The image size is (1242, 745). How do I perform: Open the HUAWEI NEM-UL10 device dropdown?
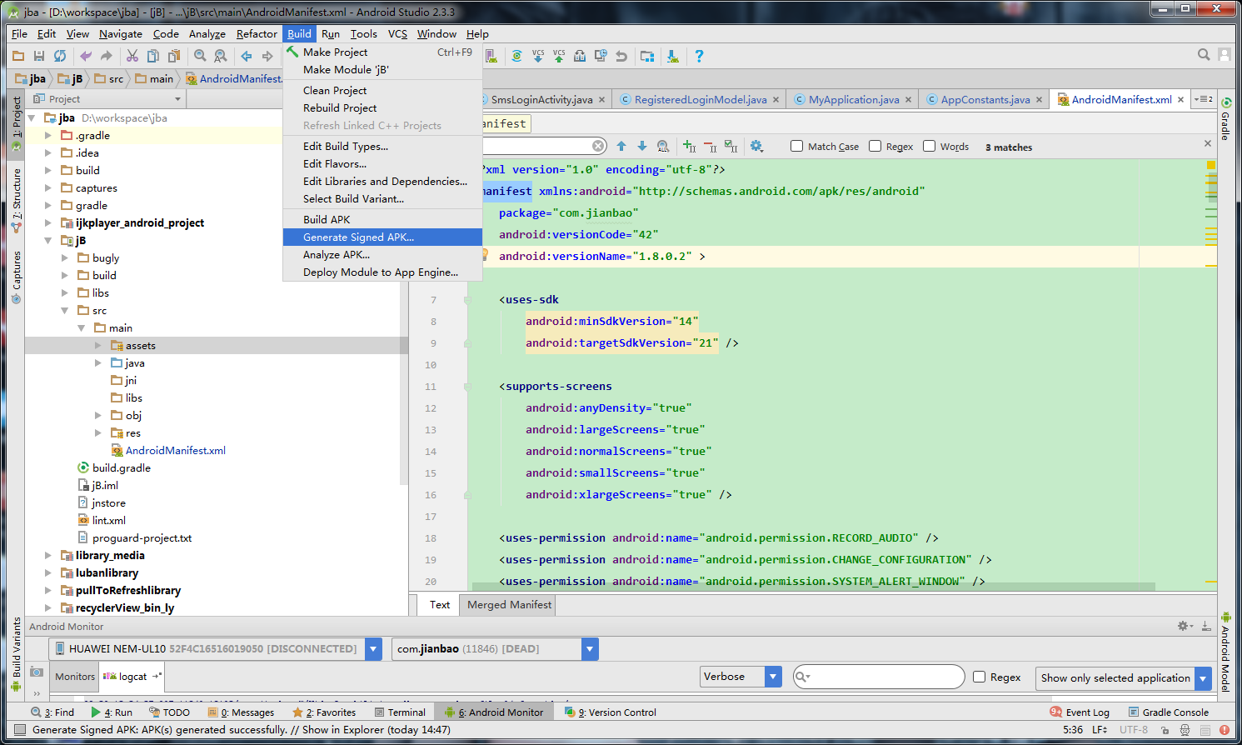point(374,648)
